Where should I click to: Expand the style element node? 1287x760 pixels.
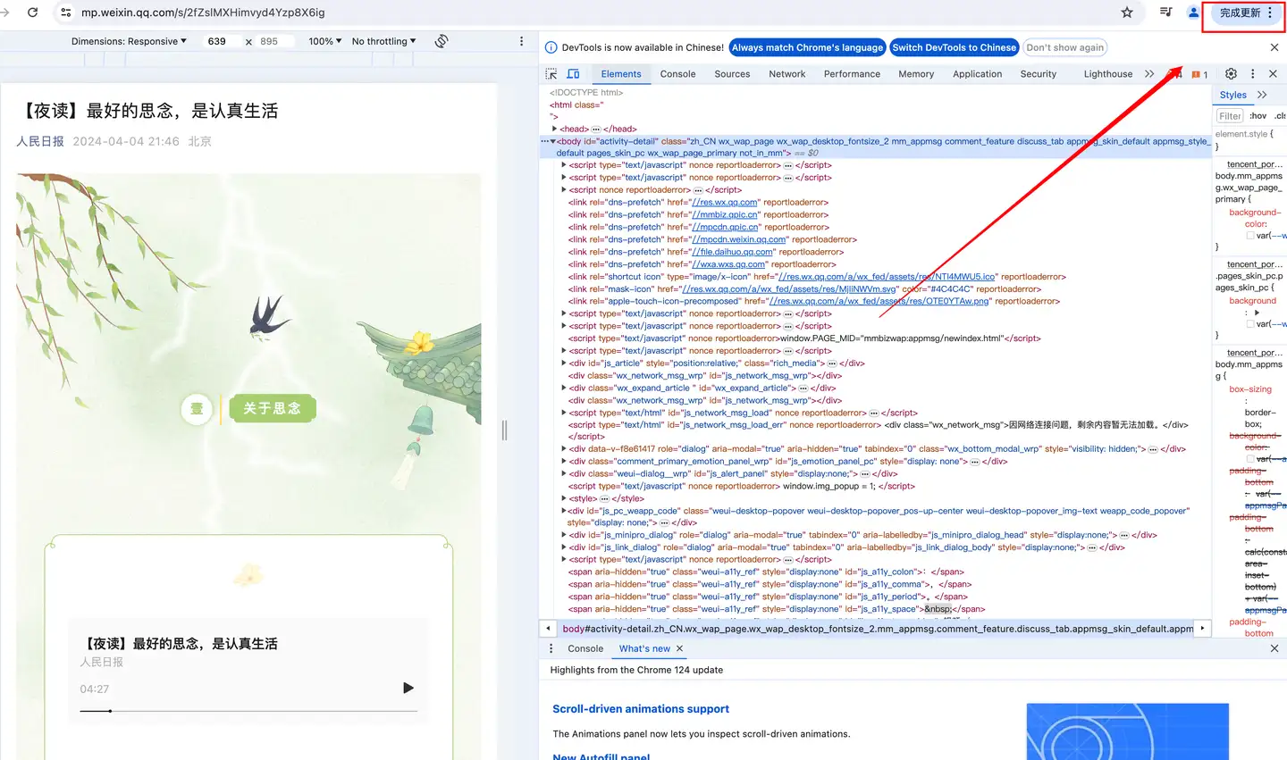pos(563,498)
